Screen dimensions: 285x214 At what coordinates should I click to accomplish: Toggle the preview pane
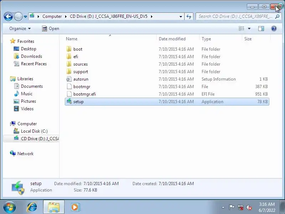[x=261, y=29]
